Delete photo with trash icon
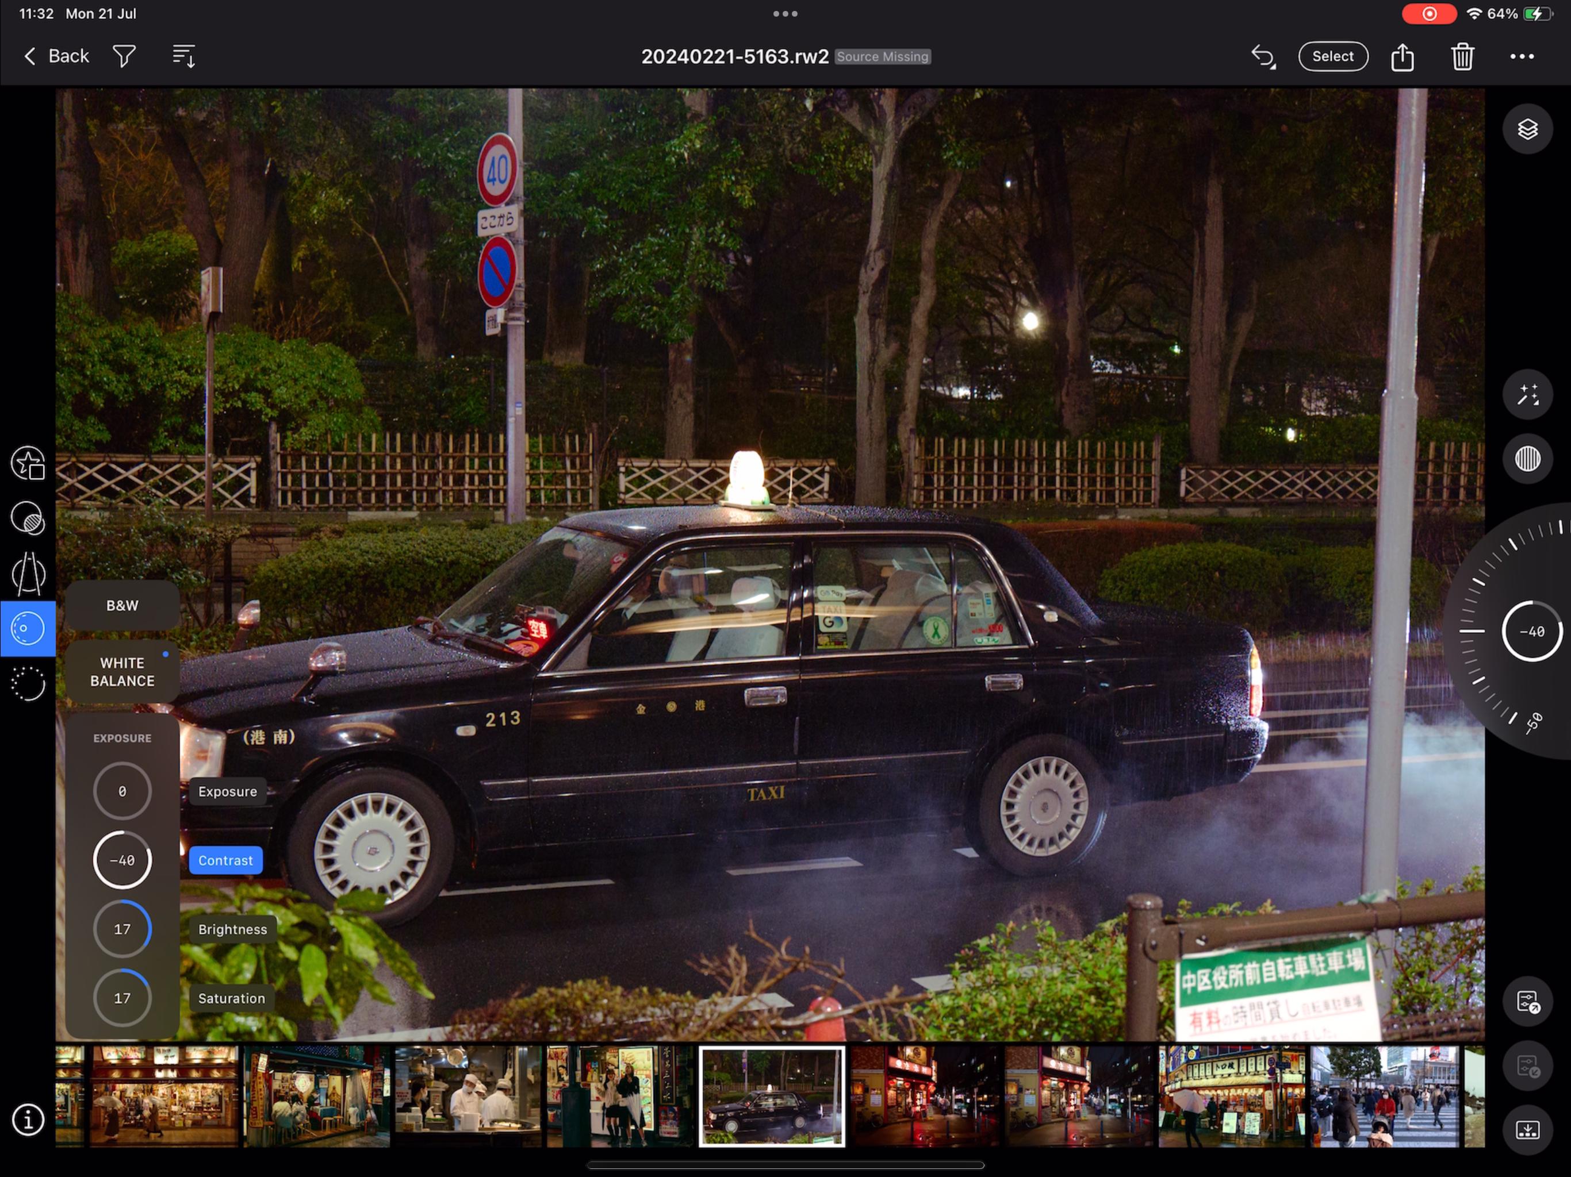 click(x=1462, y=56)
